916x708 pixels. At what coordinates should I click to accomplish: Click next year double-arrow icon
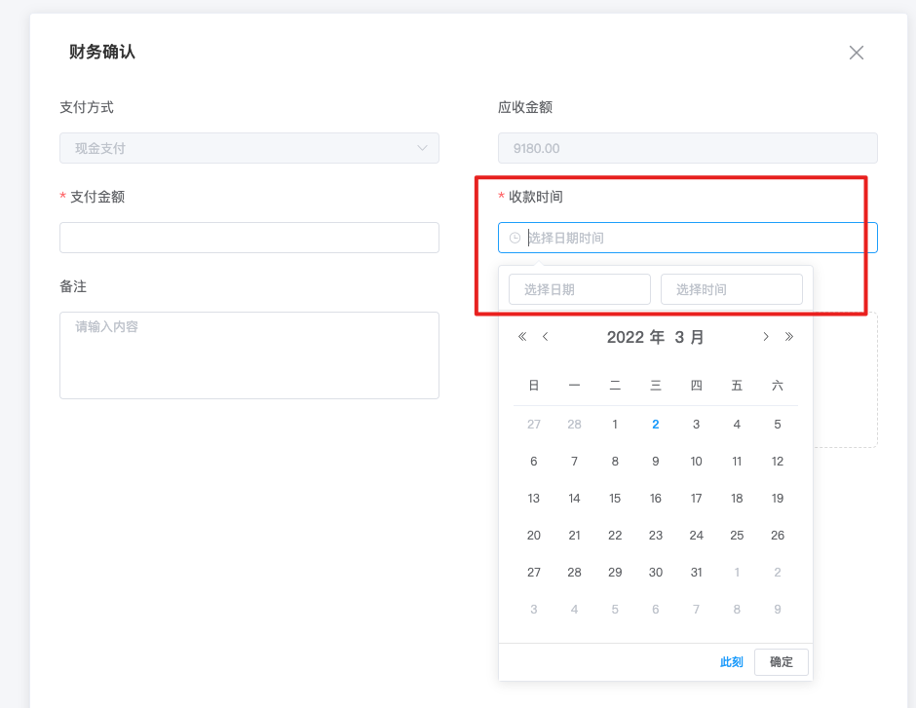tap(789, 337)
